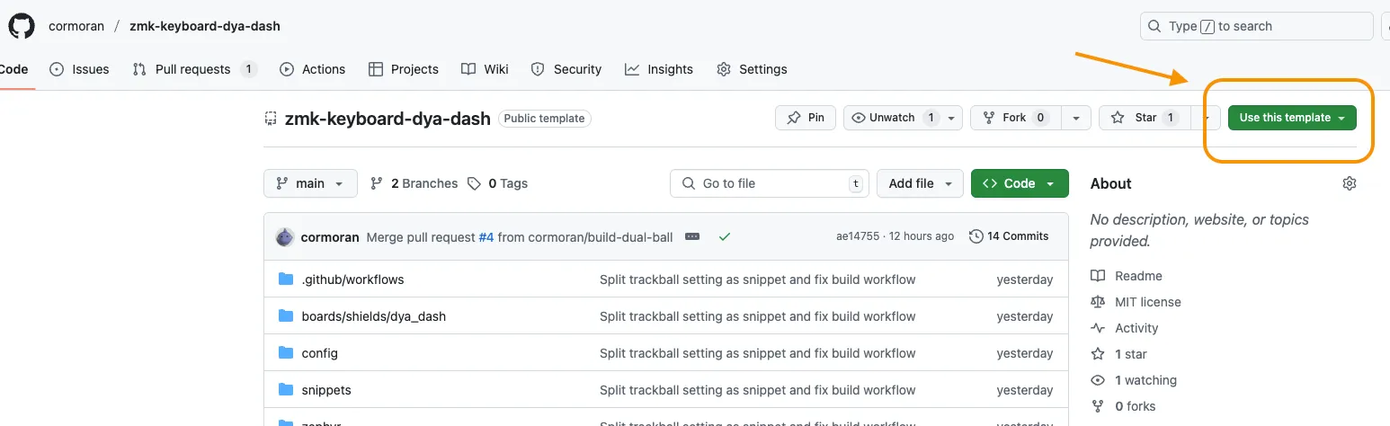Switch to the Pull requests tab
The image size is (1390, 426).
click(x=192, y=69)
